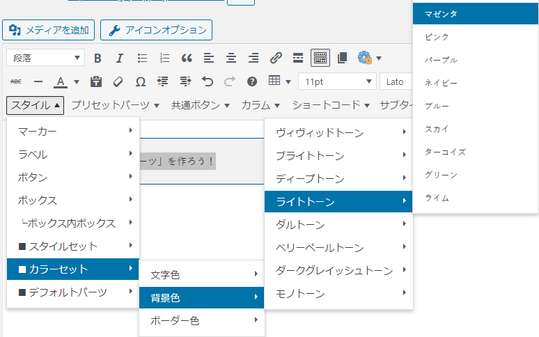Insert a bulleted list
The width and height of the screenshot is (539, 337).
[x=142, y=58]
